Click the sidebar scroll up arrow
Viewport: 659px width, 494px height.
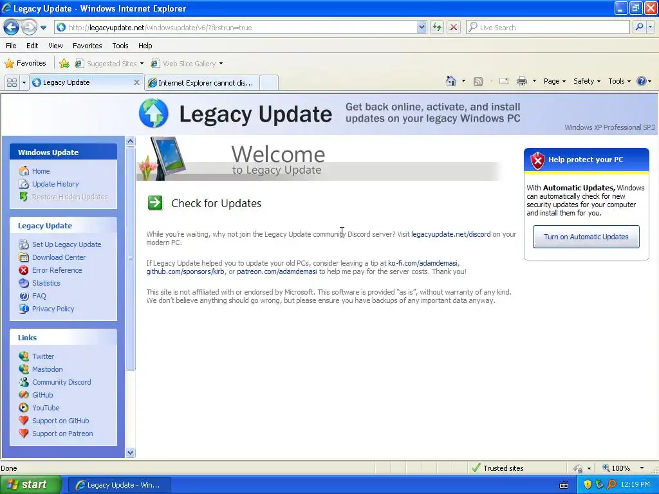[130, 141]
